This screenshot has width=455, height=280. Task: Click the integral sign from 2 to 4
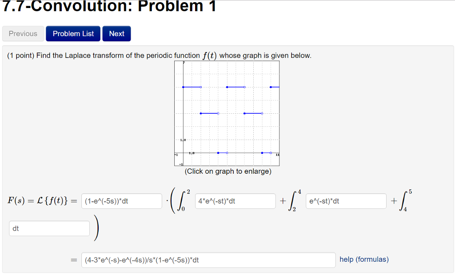(x=293, y=201)
